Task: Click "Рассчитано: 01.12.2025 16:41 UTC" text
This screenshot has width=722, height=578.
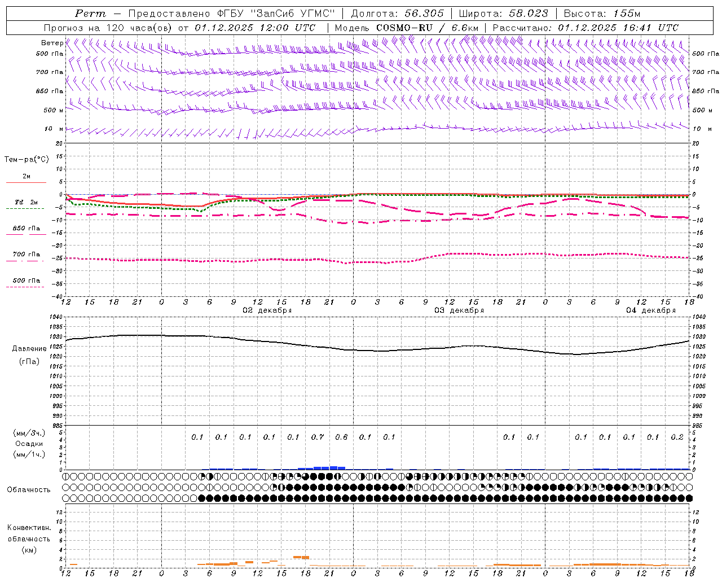Action: click(585, 28)
